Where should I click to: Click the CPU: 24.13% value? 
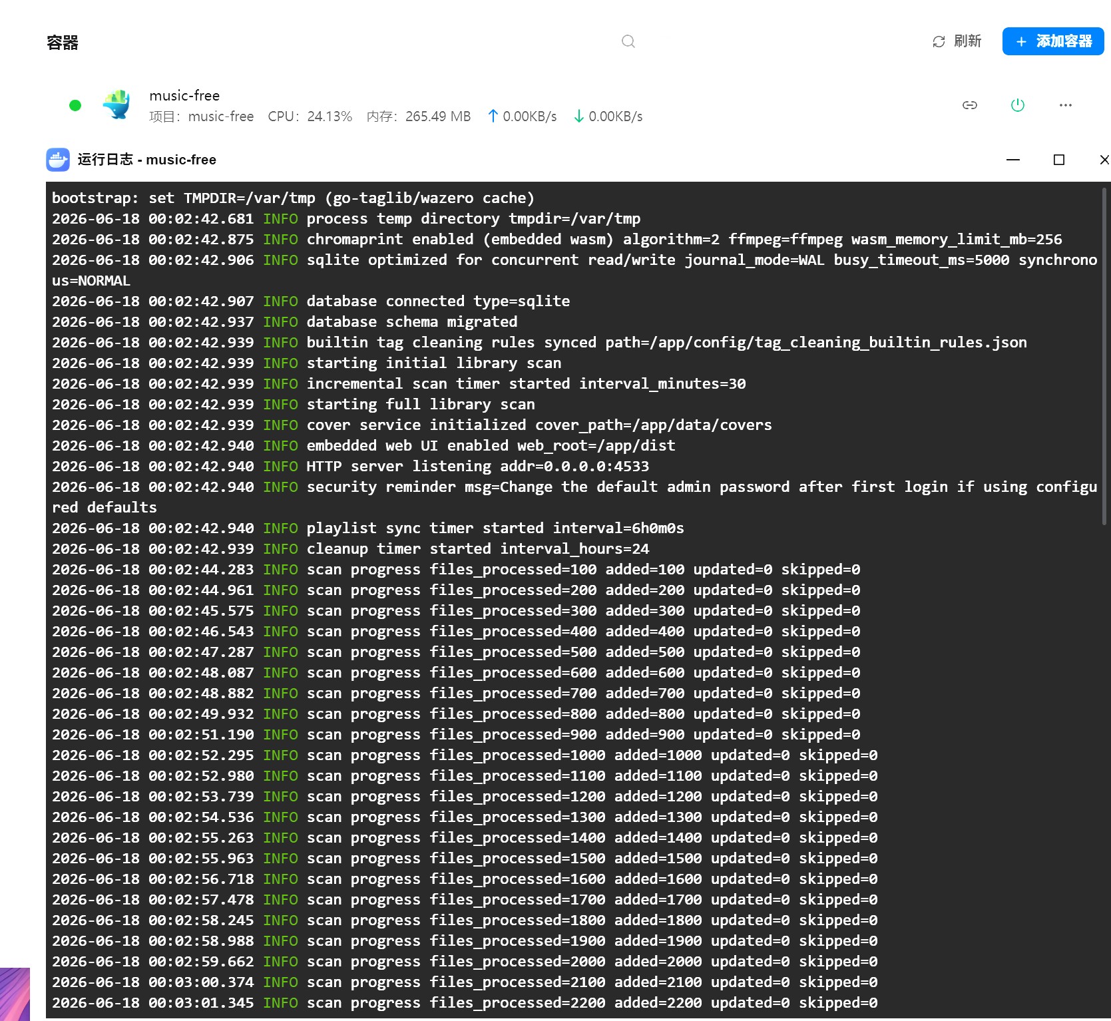coord(310,116)
